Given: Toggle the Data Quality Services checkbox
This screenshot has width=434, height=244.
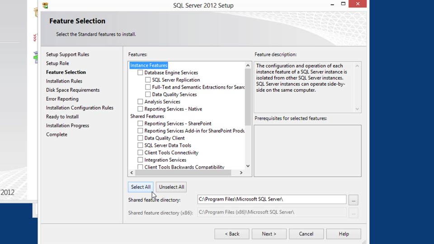Looking at the screenshot, I should [x=148, y=94].
